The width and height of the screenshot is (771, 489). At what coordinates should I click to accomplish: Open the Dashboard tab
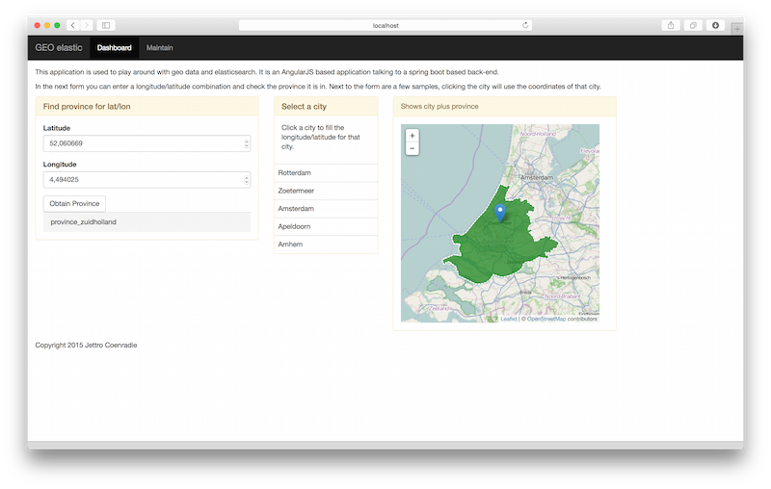(114, 47)
